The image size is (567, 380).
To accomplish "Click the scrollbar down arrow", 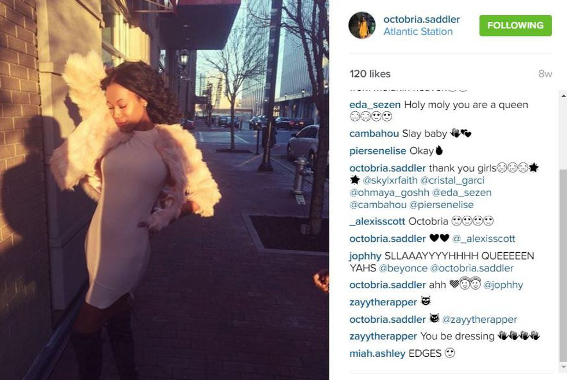I will (564, 367).
